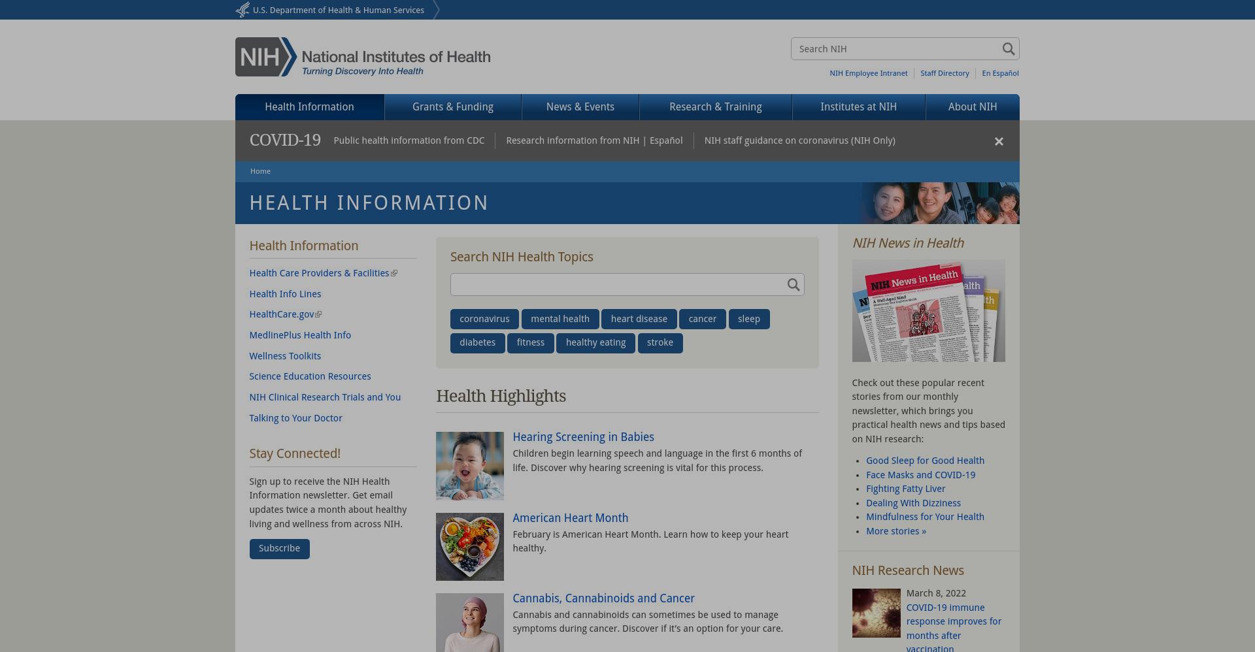This screenshot has height=652, width=1255.
Task: Click the HHS eagle logo icon
Action: pyautogui.click(x=243, y=10)
